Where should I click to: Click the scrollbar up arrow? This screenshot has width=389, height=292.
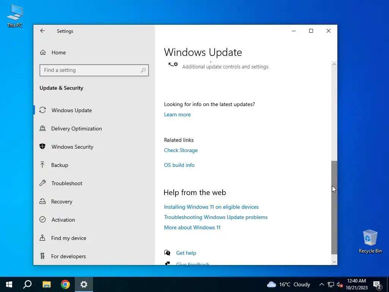(334, 64)
